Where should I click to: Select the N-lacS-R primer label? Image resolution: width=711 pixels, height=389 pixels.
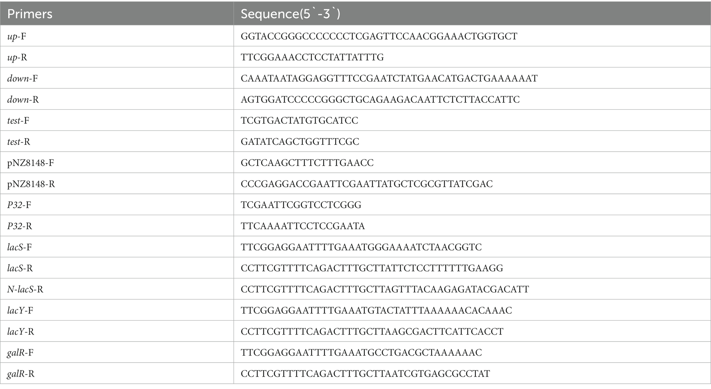coord(25,289)
